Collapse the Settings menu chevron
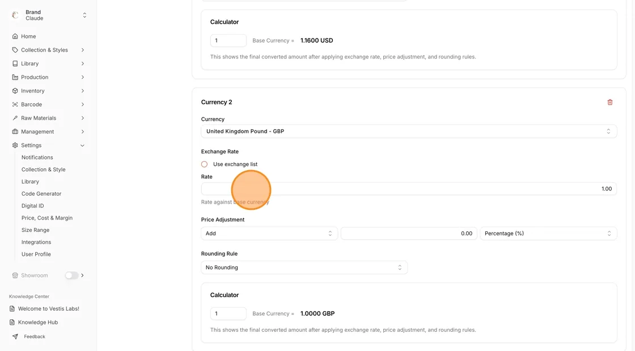635x351 pixels. 83,145
